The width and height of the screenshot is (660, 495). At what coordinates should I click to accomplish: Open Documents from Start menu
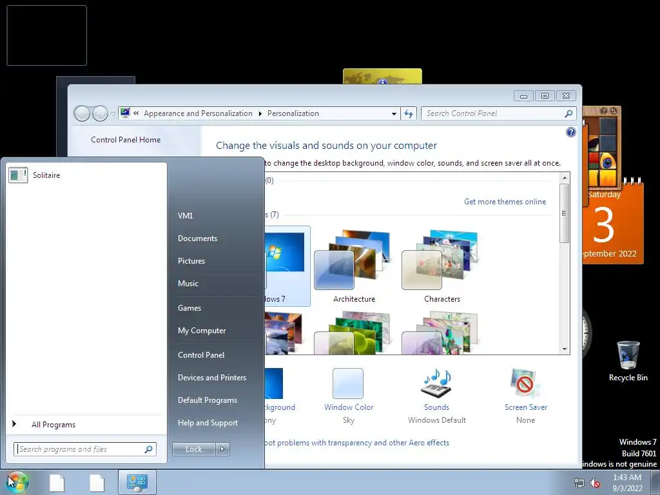[x=197, y=238]
